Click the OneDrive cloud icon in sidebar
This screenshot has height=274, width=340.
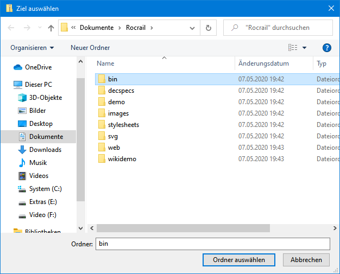pyautogui.click(x=18, y=67)
